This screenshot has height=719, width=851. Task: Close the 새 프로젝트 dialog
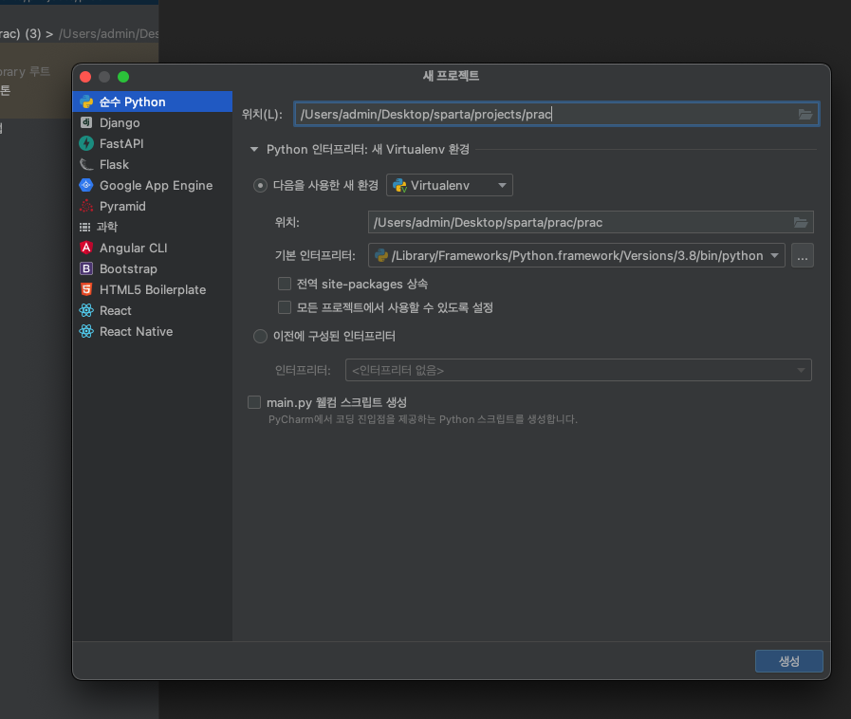pos(85,77)
